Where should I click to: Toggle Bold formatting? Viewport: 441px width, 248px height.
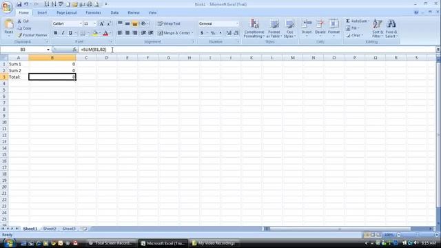(56, 33)
